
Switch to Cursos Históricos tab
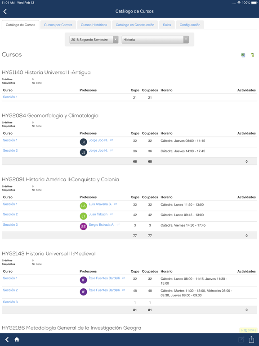point(94,25)
